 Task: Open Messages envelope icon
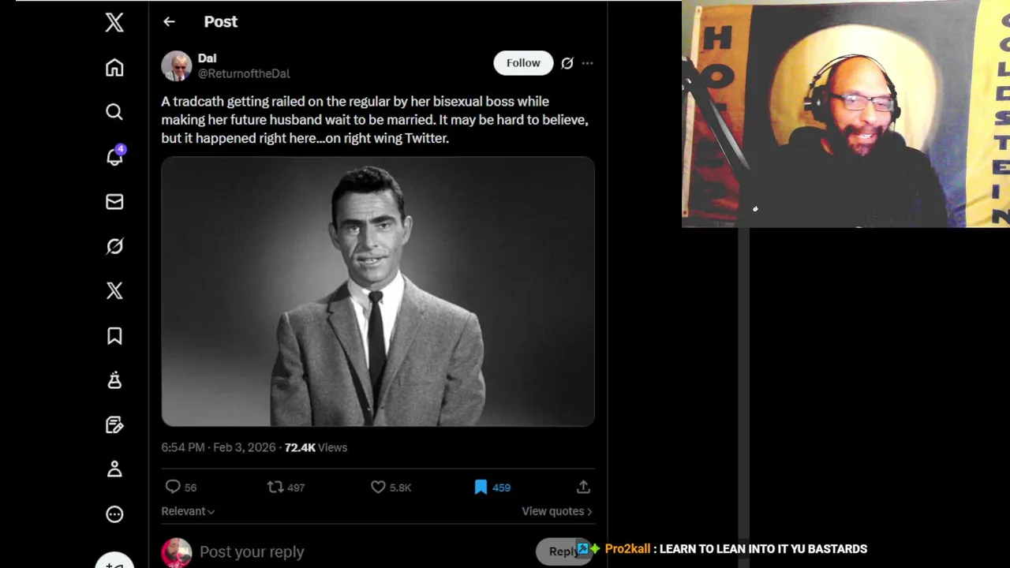point(114,202)
